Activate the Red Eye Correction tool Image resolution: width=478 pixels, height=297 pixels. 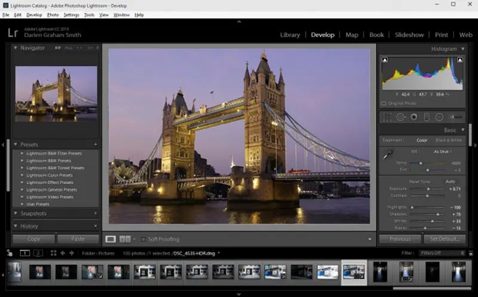click(x=413, y=117)
